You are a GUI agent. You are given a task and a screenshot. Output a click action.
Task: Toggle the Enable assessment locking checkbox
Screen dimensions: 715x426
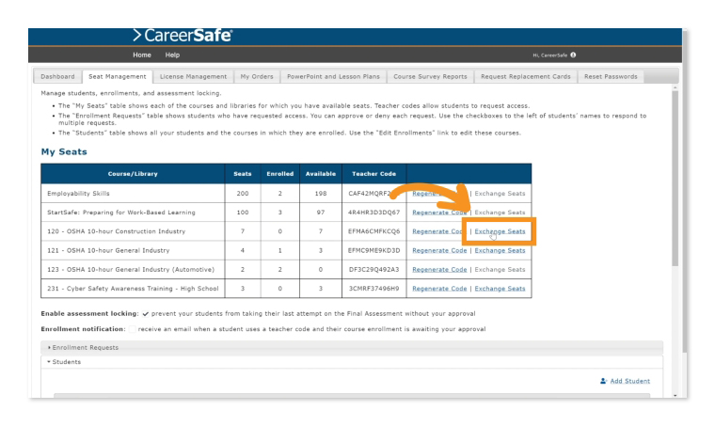(x=146, y=314)
